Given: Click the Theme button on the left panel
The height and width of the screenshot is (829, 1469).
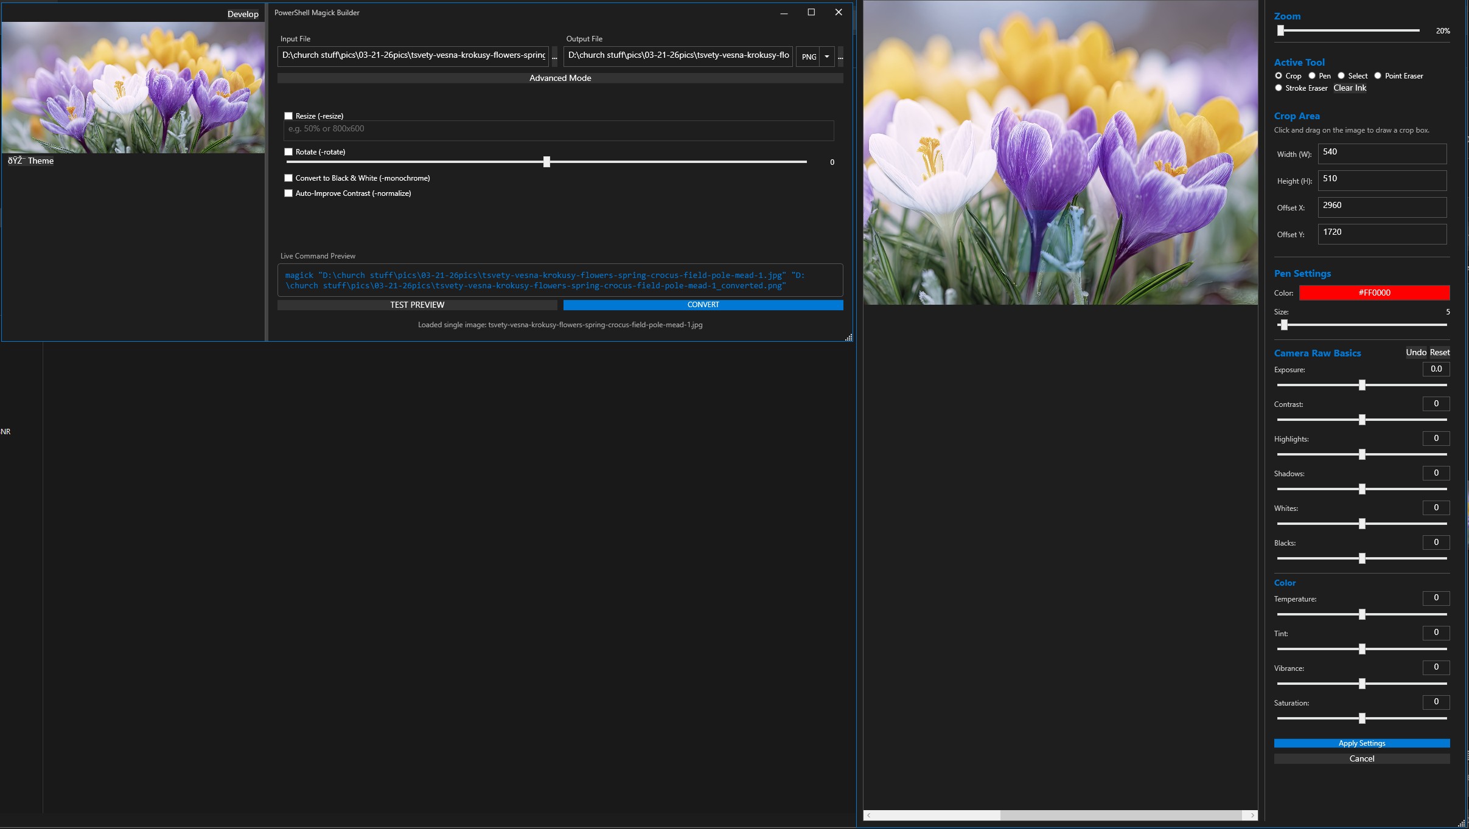Looking at the screenshot, I should (30, 161).
